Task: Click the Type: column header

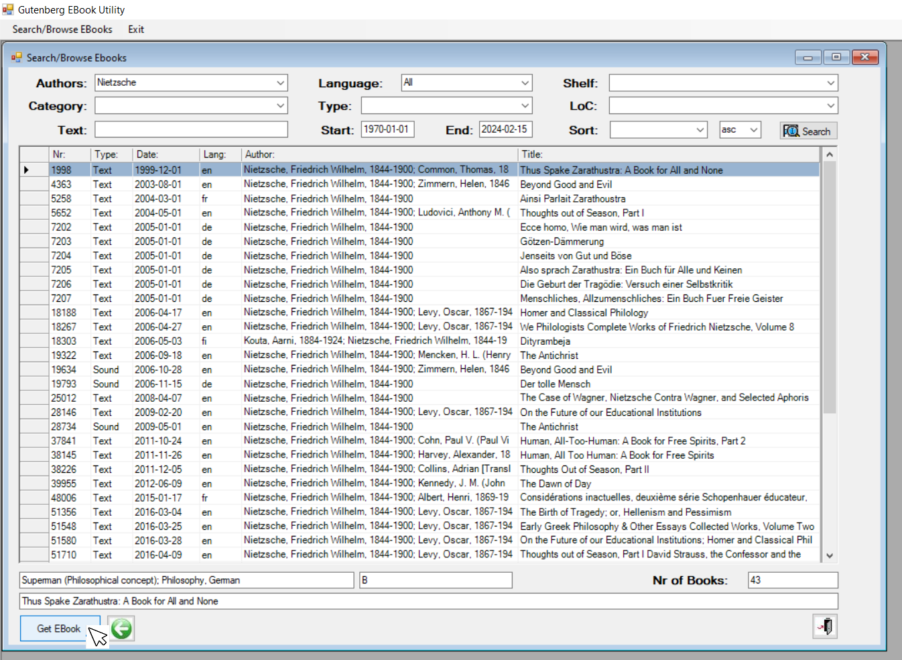Action: (111, 154)
